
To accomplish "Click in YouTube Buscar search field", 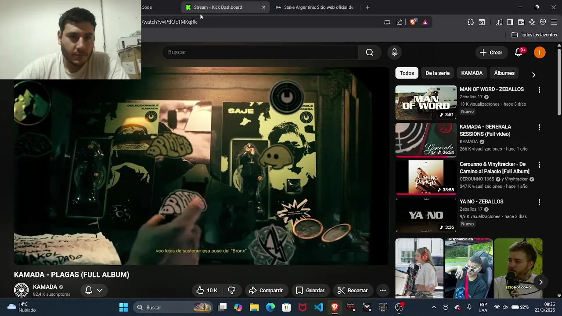I will pos(260,52).
